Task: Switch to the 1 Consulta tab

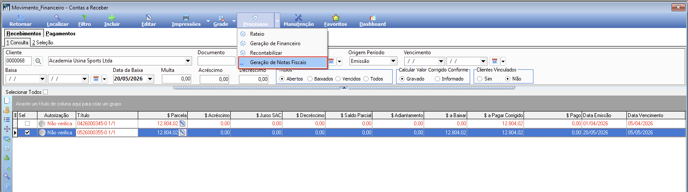Action: [17, 43]
